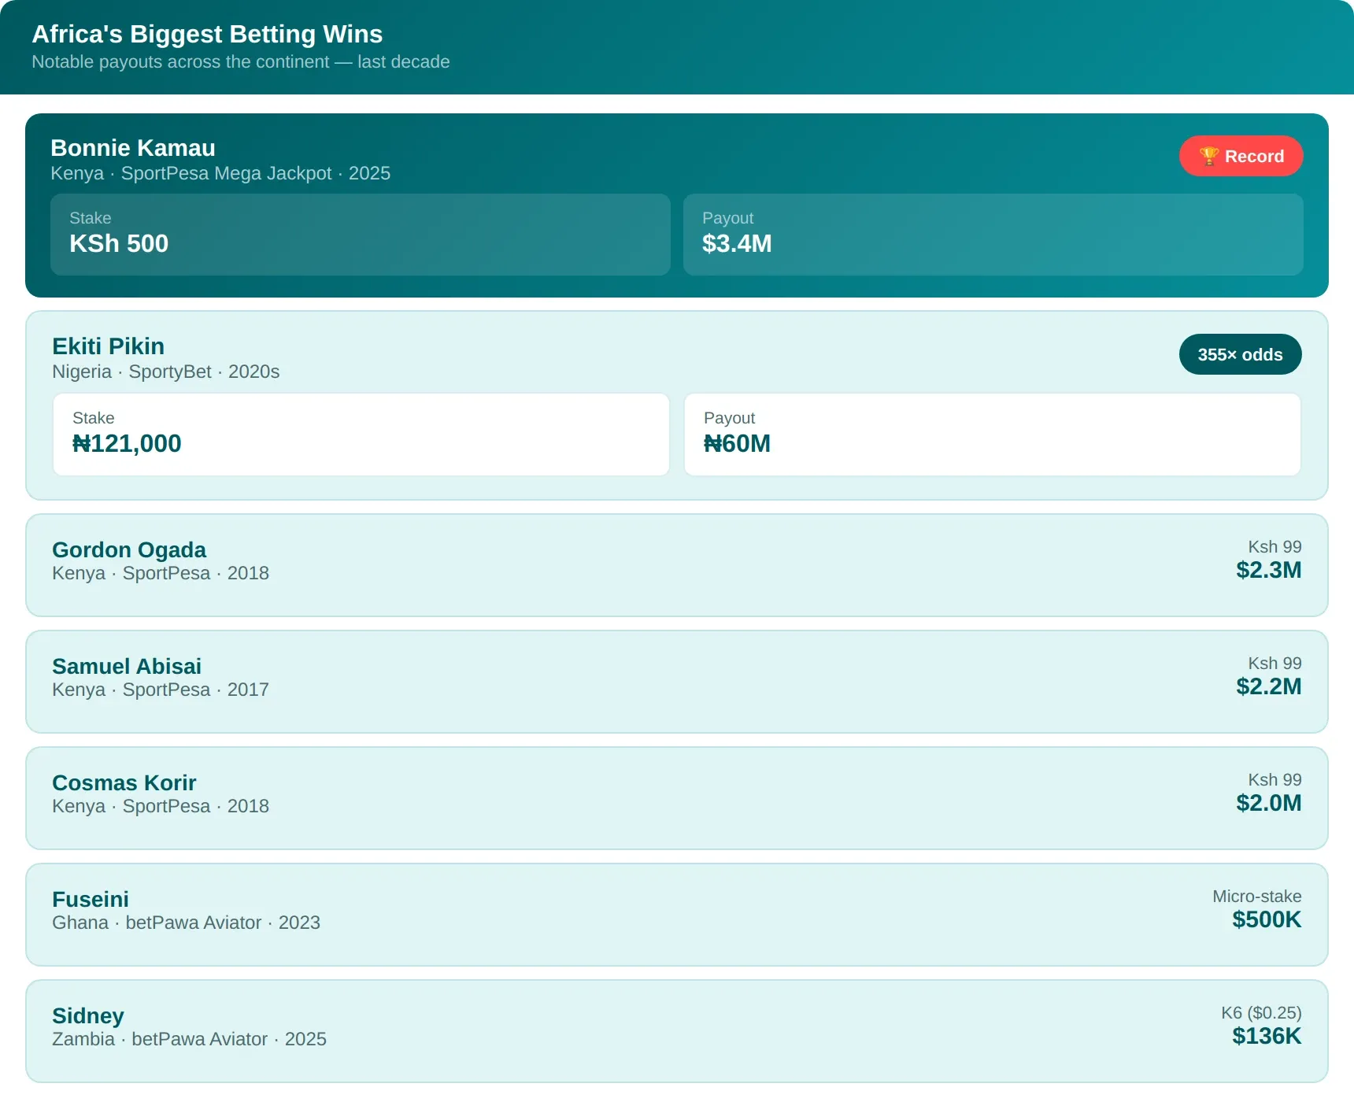This screenshot has height=1102, width=1354.
Task: Click 'Kenya · SportPesa · 2017' subtitle
Action: (161, 690)
